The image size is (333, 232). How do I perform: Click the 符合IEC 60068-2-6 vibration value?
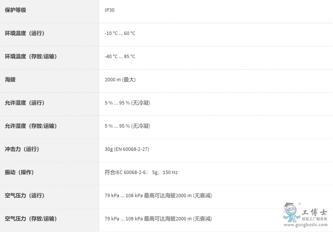141,173
